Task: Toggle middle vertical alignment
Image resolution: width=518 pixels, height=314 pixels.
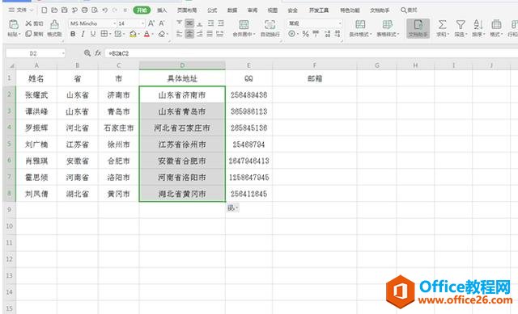Action: [x=189, y=23]
